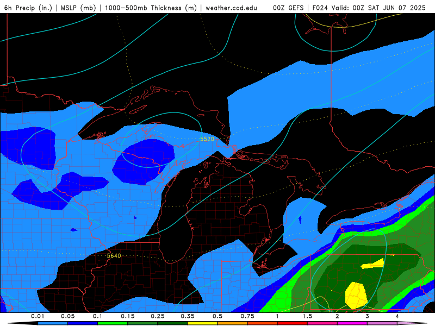Viewport: 435px width, 326px height.
Task: Click the legend value 4
Action: tap(397, 316)
